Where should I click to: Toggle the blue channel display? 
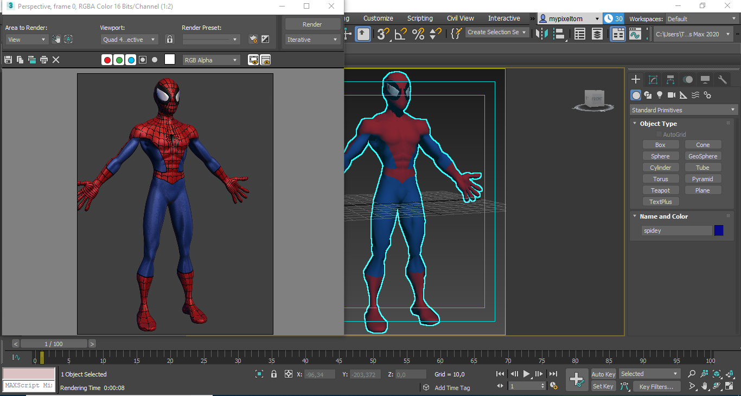tap(131, 60)
